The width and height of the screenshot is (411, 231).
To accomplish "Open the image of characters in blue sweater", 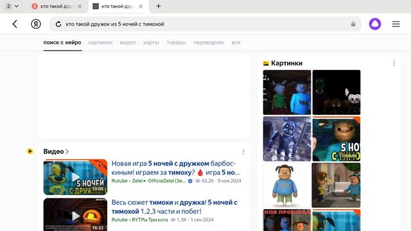I will point(287,92).
